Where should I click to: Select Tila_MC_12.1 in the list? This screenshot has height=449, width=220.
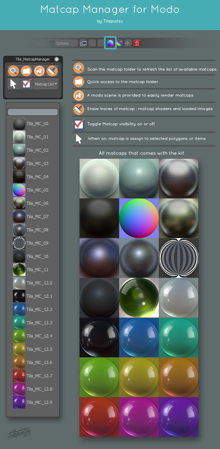point(33,296)
